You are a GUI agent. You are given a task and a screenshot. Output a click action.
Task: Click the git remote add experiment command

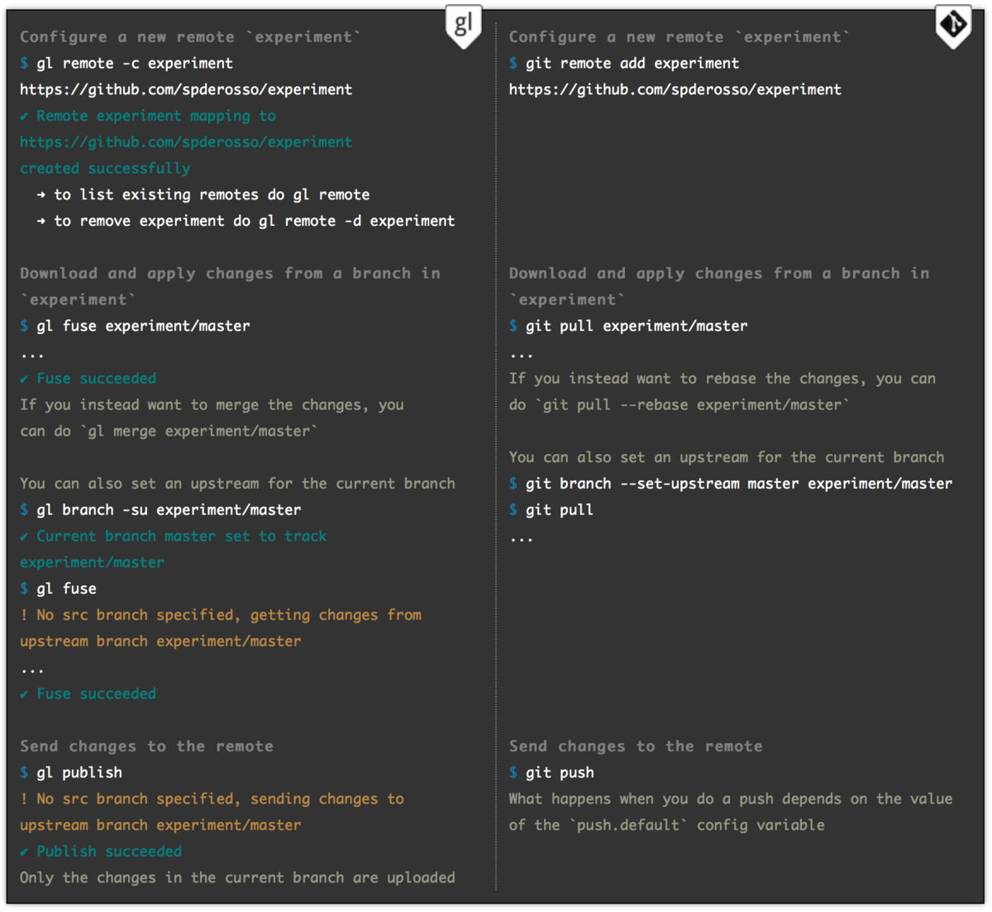(632, 63)
